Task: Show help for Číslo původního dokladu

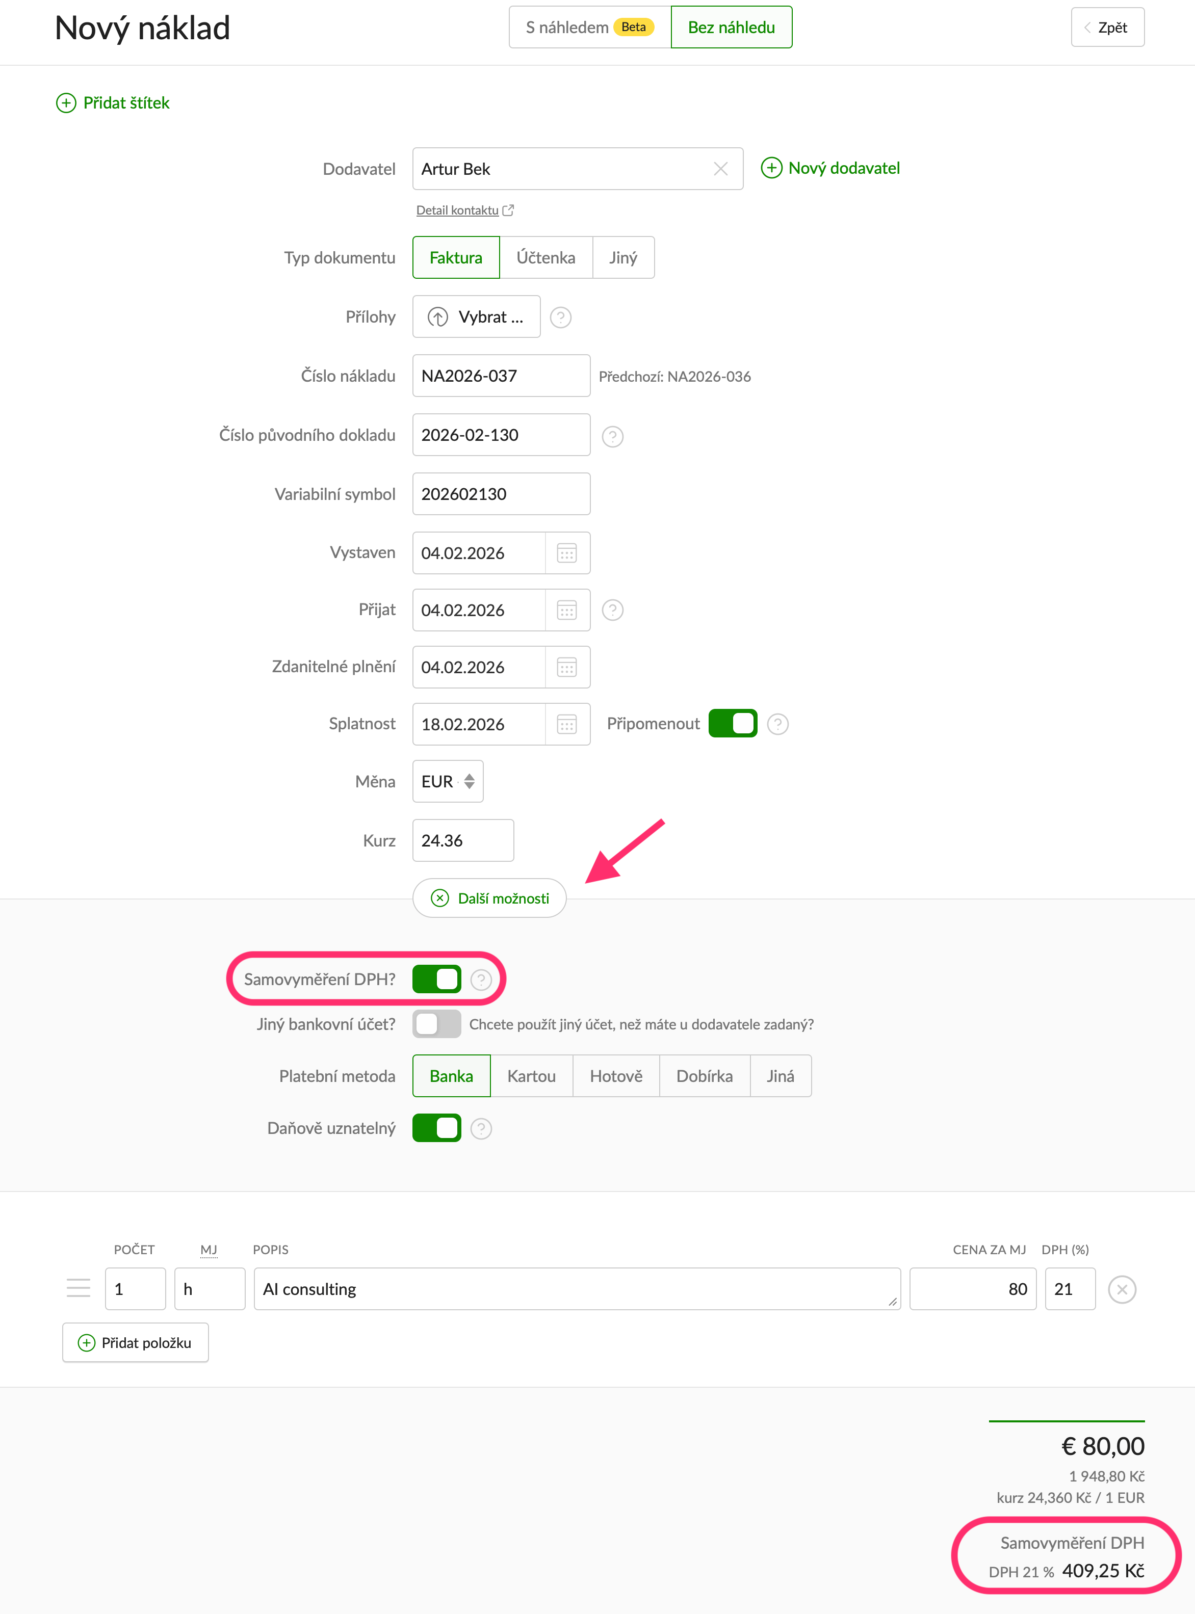Action: pos(613,436)
